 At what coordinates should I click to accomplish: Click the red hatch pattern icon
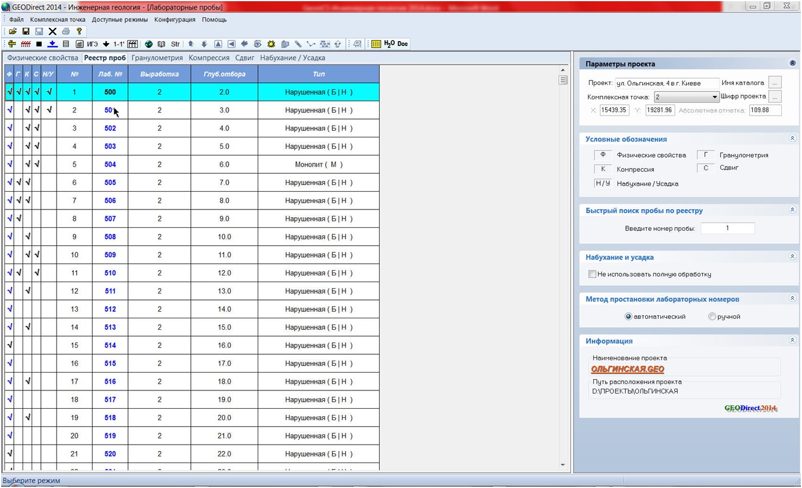point(26,44)
